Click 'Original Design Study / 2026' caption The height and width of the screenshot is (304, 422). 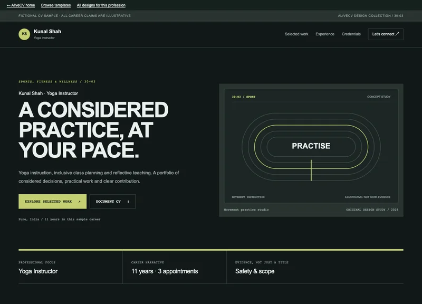point(372,210)
